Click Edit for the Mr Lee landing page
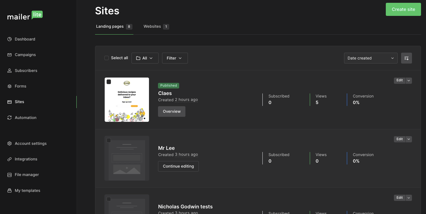The image size is (426, 214). 400,139
